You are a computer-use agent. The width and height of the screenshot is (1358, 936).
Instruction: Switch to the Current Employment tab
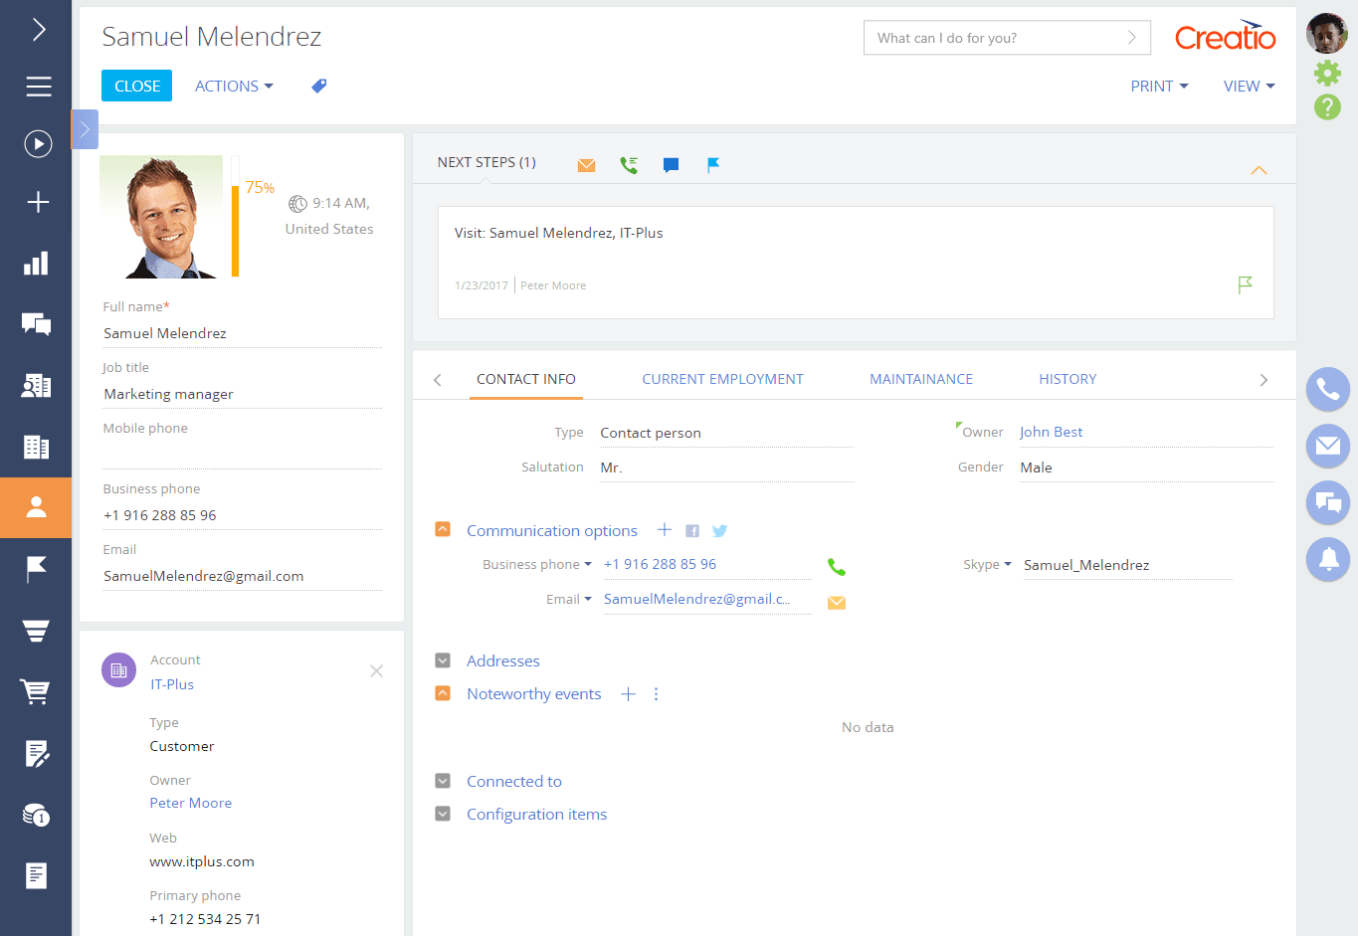click(722, 379)
